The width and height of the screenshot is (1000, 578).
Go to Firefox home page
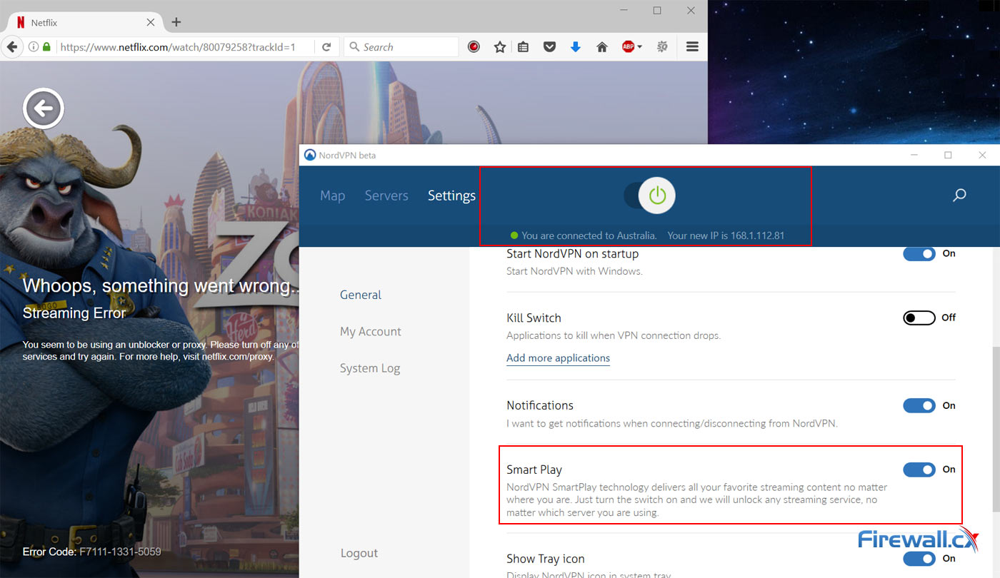[x=602, y=47]
